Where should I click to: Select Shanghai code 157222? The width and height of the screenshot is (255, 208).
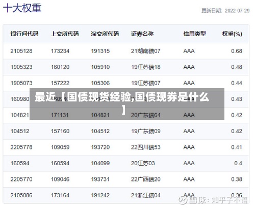[60, 83]
